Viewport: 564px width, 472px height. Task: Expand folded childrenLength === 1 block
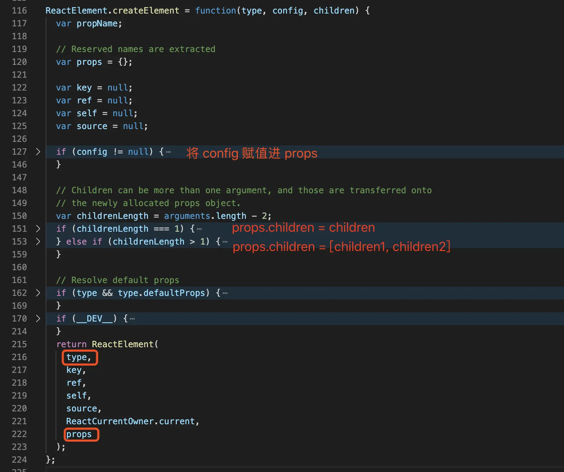pyautogui.click(x=38, y=229)
